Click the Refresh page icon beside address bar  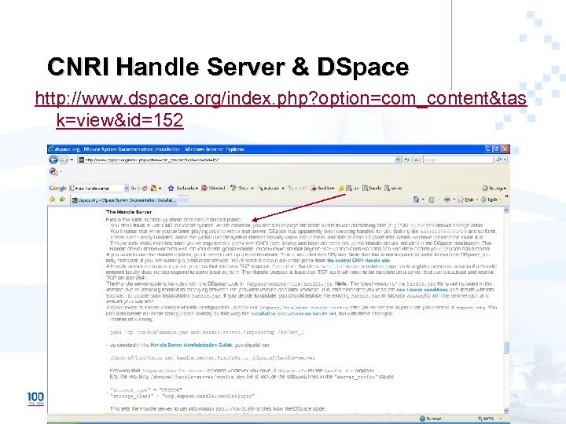[407, 159]
